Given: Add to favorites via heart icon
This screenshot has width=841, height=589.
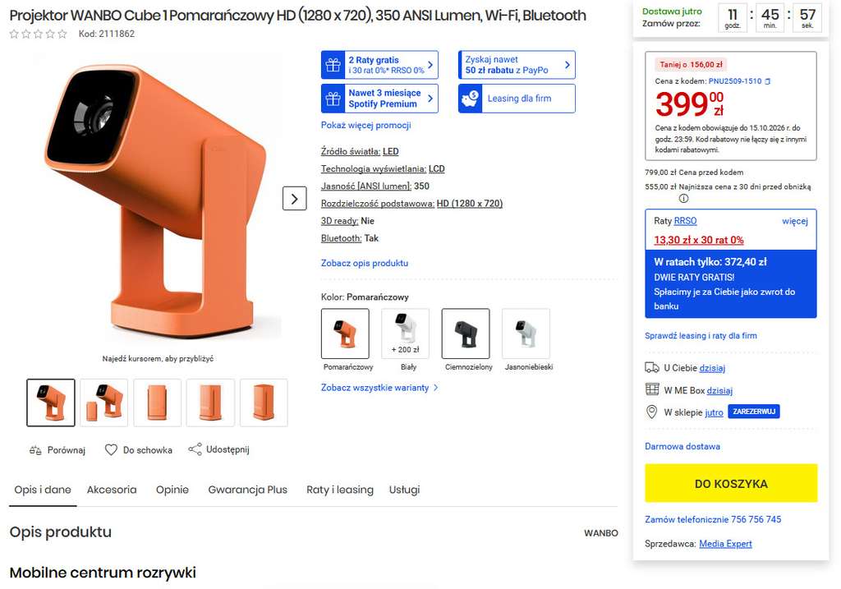Looking at the screenshot, I should point(111,450).
